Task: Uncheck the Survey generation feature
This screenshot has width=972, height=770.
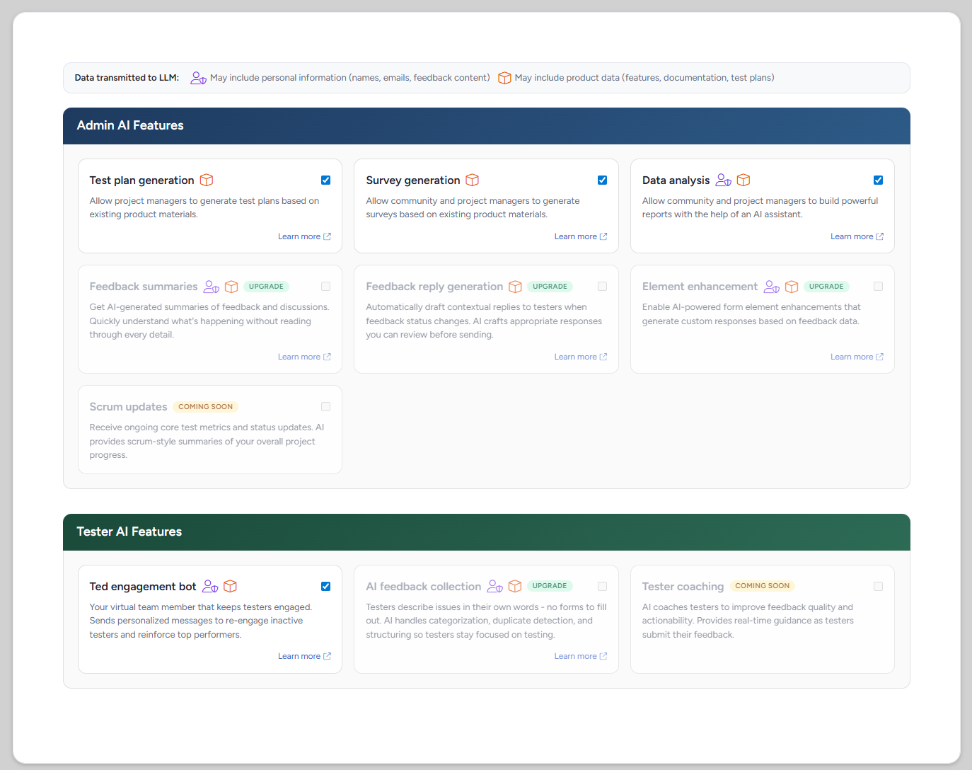Action: (x=602, y=180)
